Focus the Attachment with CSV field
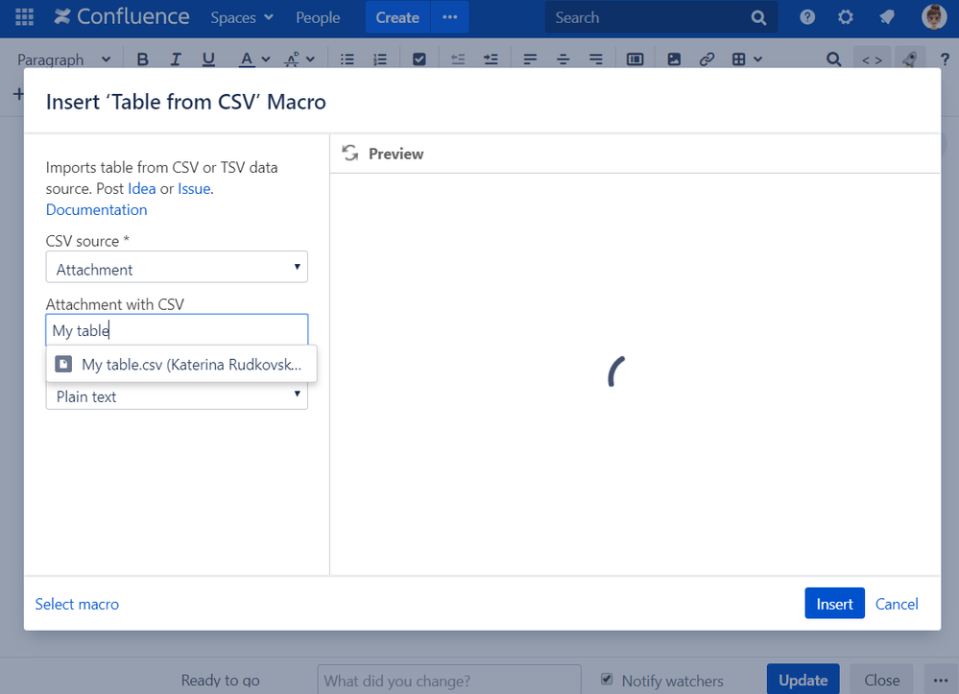Image resolution: width=959 pixels, height=694 pixels. pos(177,330)
